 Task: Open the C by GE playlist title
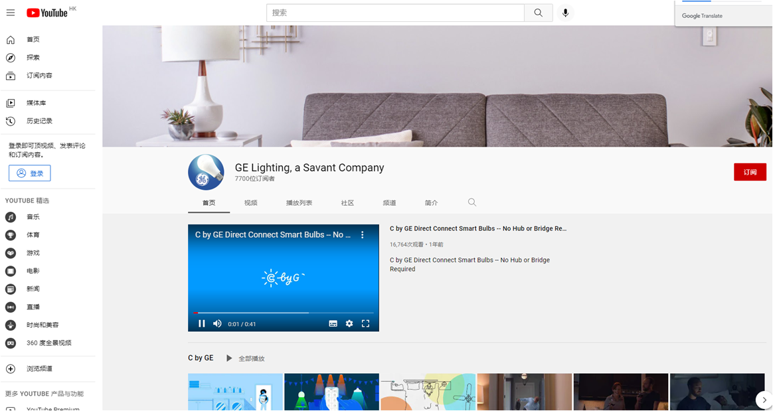pyautogui.click(x=201, y=358)
